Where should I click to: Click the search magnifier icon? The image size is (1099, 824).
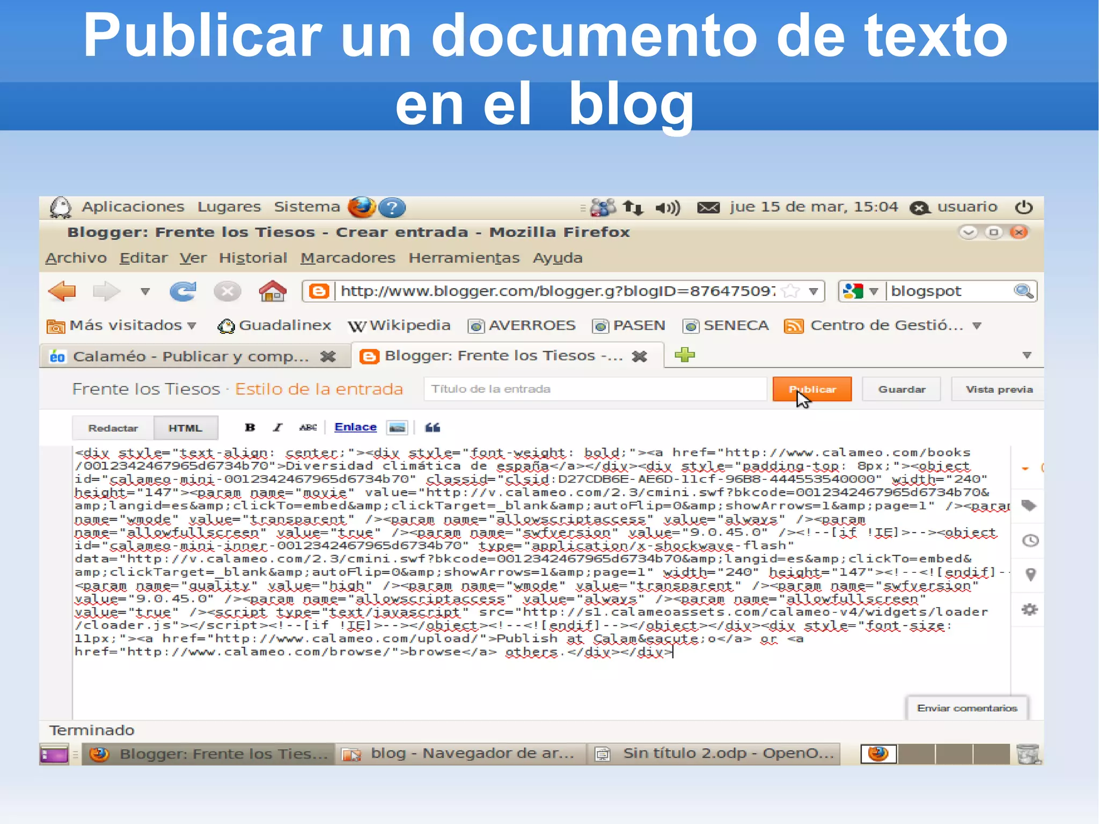(x=1023, y=291)
